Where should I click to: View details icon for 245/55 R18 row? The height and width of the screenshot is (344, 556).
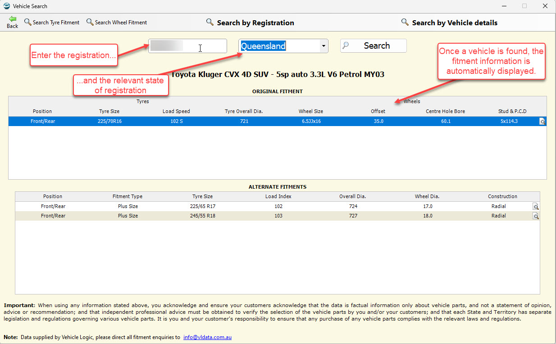[536, 216]
